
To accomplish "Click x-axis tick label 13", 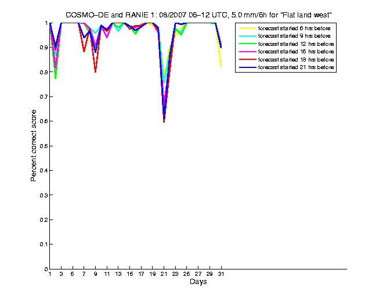I will [118, 274].
